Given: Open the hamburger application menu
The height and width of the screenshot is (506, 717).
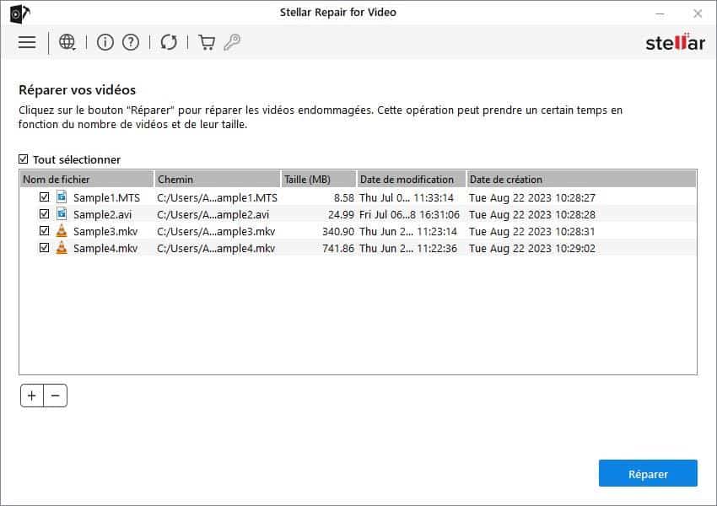Looking at the screenshot, I should click(27, 42).
